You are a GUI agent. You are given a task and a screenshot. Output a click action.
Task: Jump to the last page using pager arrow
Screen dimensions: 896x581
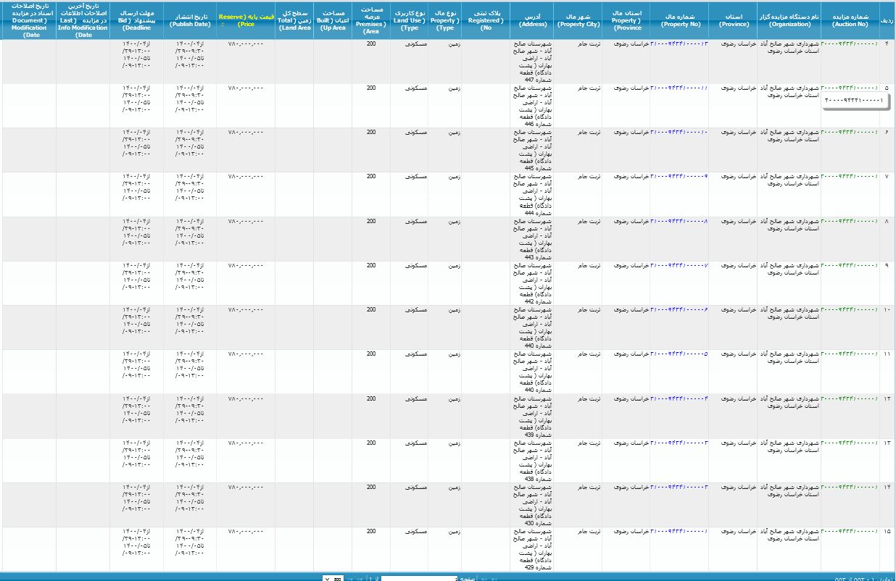click(350, 579)
